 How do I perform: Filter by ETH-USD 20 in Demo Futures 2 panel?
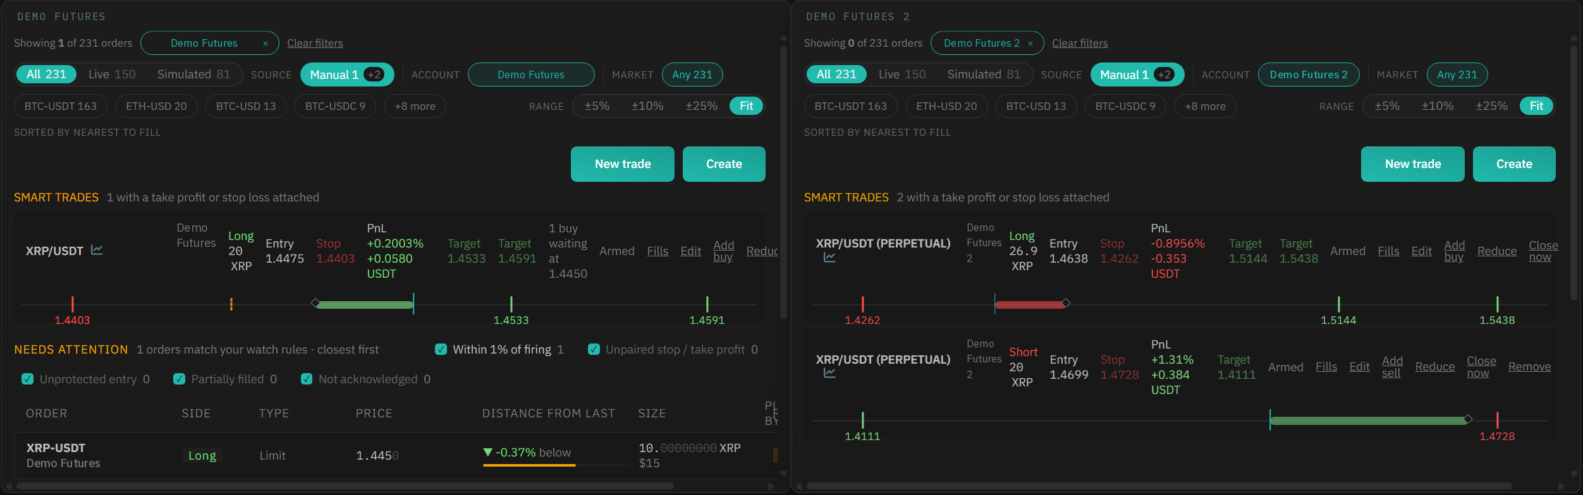[x=946, y=106]
